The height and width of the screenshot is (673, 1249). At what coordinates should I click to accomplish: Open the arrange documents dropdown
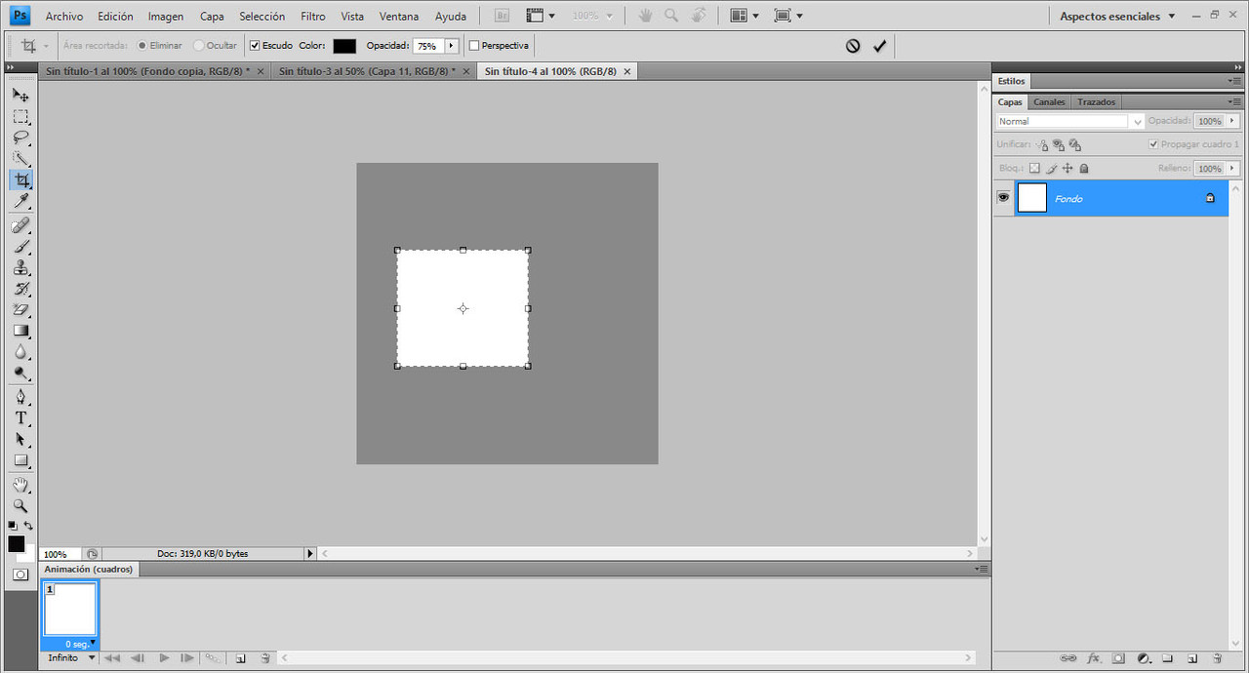[745, 16]
